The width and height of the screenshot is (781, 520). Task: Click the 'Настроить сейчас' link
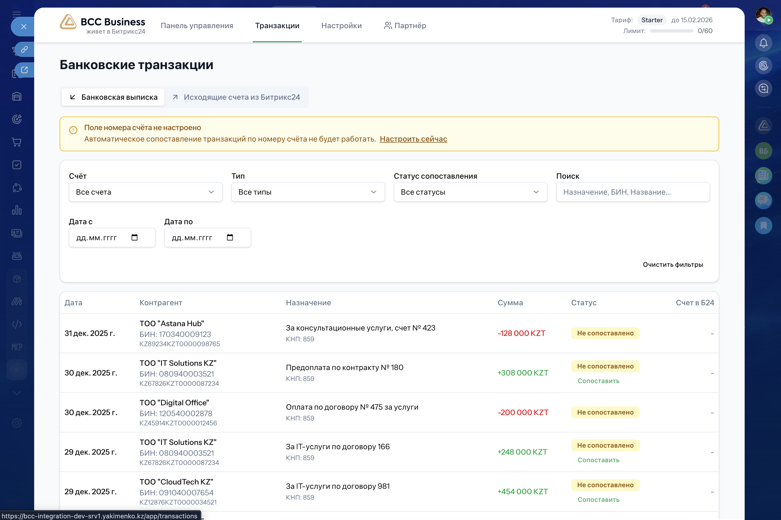click(x=413, y=139)
